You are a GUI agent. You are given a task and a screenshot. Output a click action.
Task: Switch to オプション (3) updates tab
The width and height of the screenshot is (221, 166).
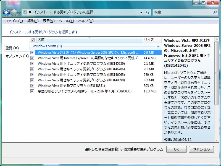tap(17, 56)
